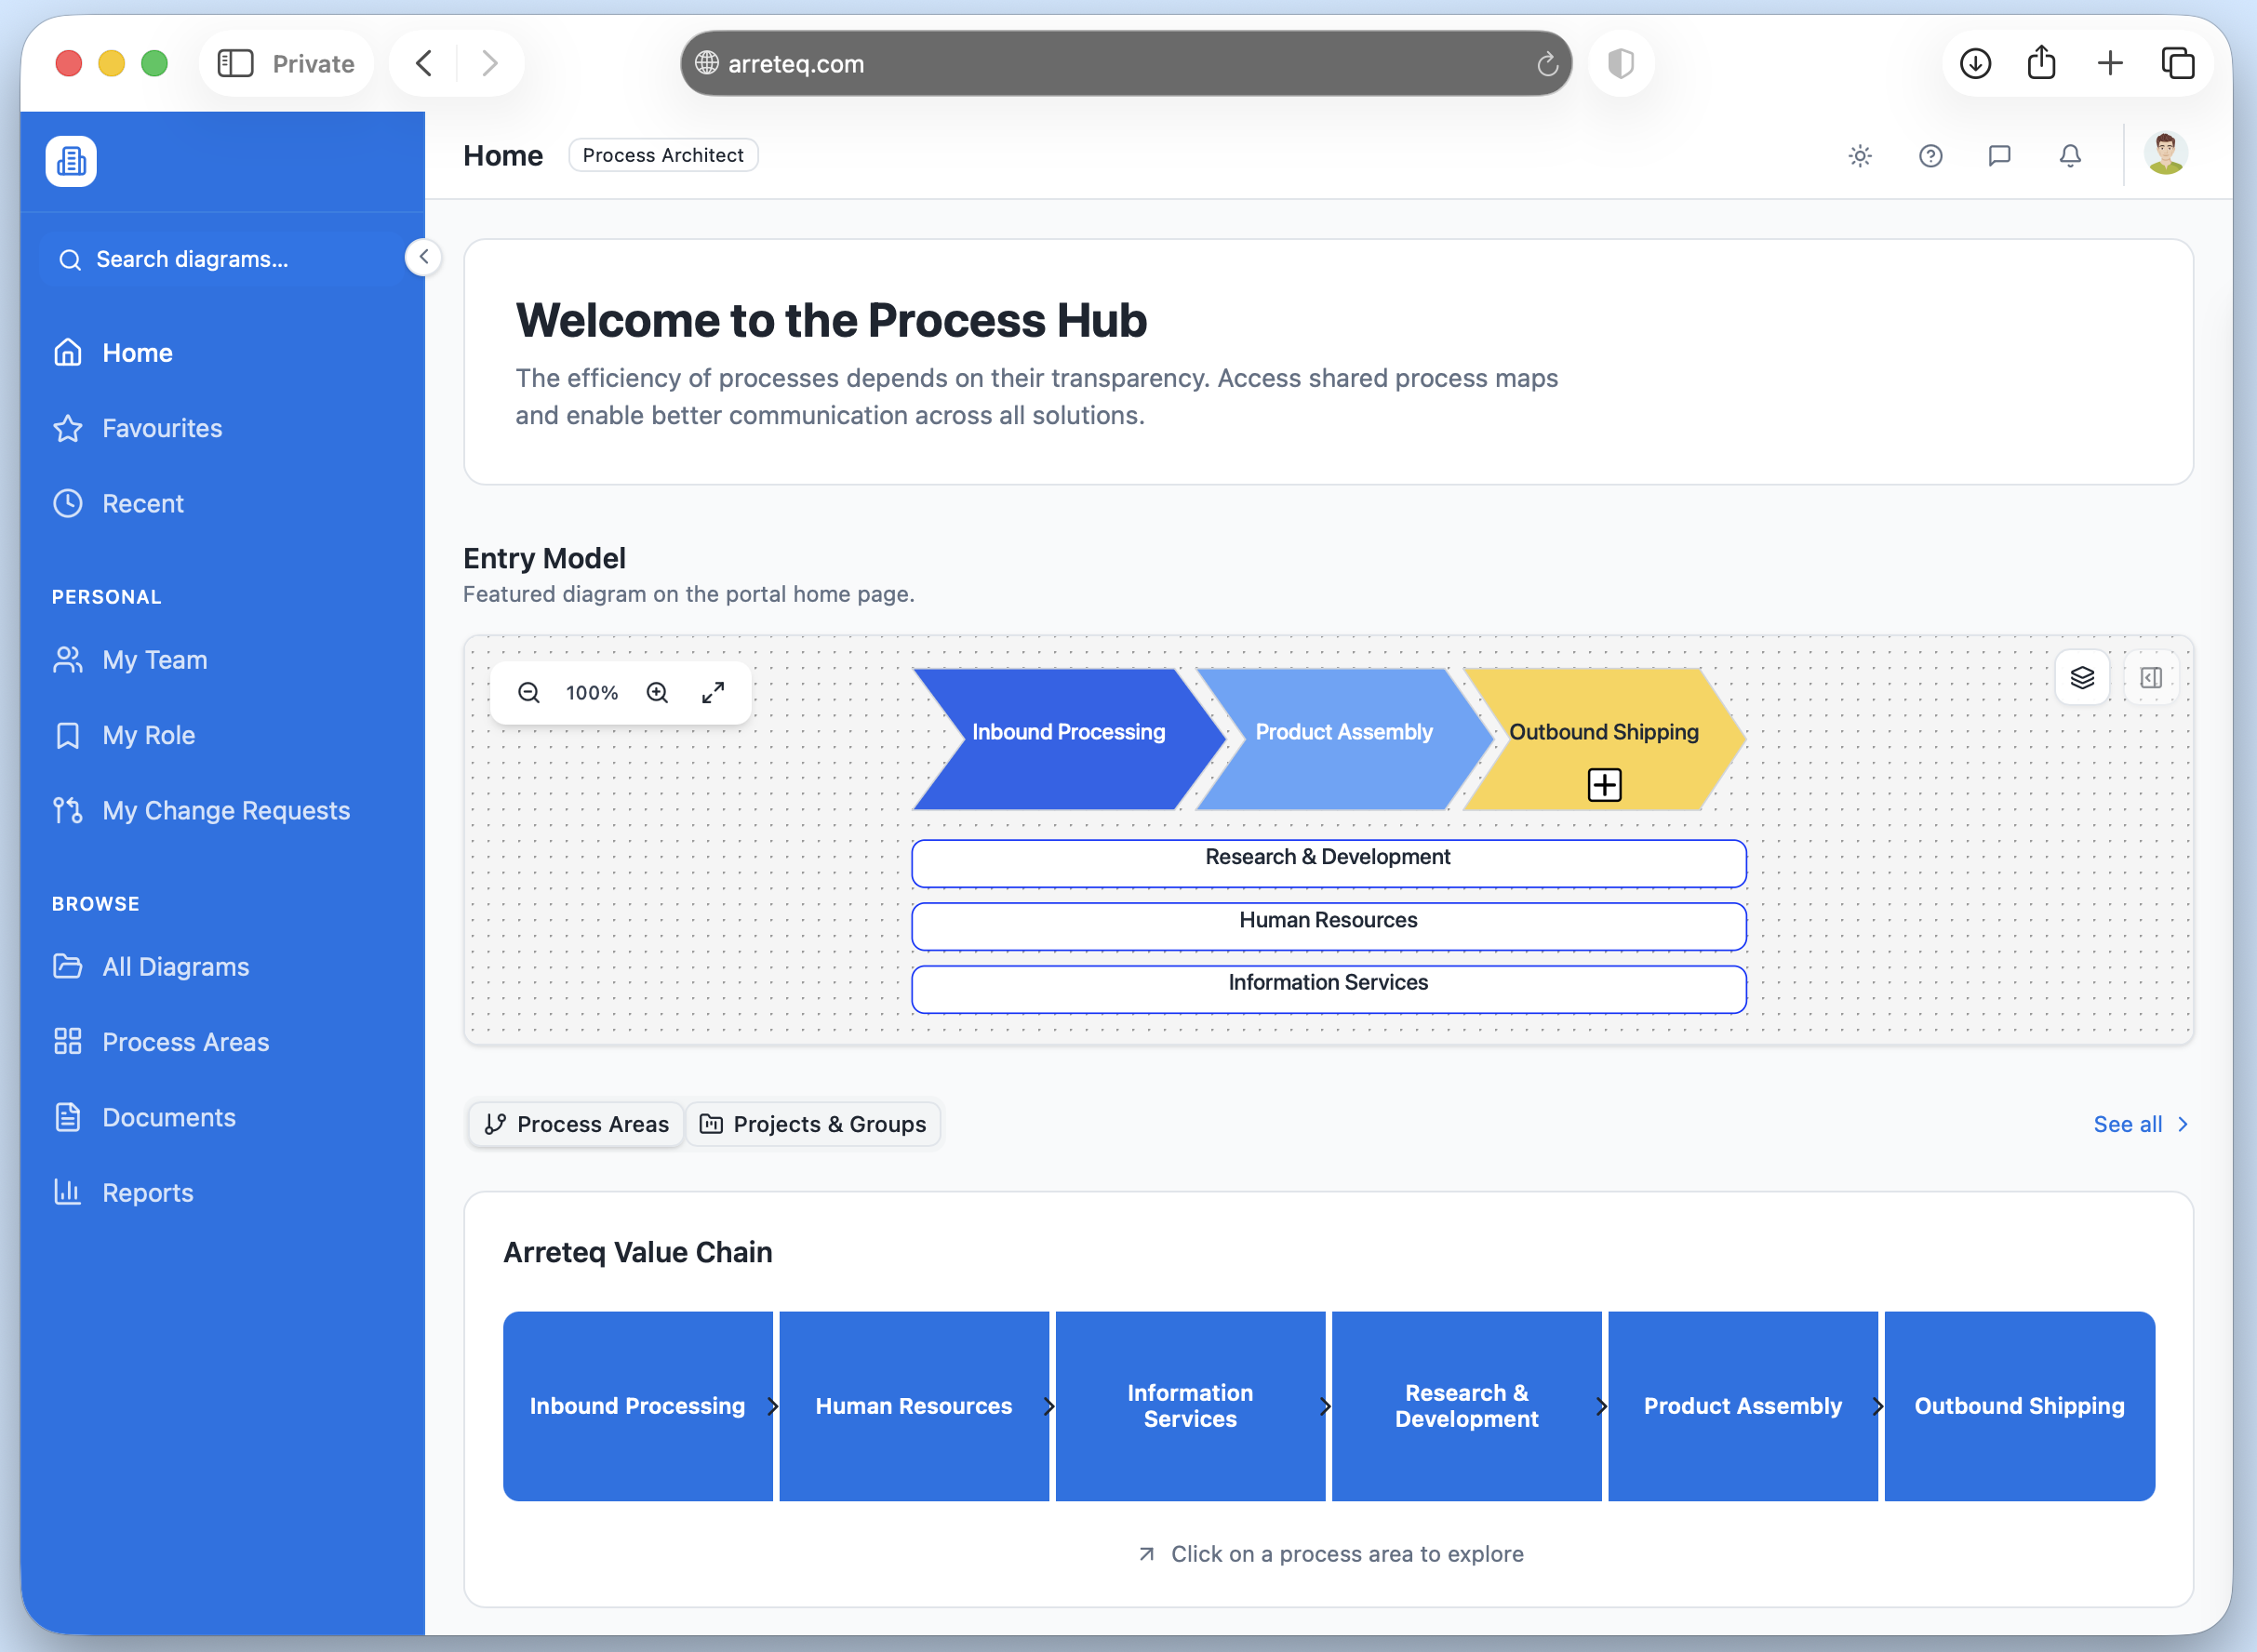The image size is (2257, 1652).
Task: Collapse the blue navigation sidebar
Action: tap(424, 257)
